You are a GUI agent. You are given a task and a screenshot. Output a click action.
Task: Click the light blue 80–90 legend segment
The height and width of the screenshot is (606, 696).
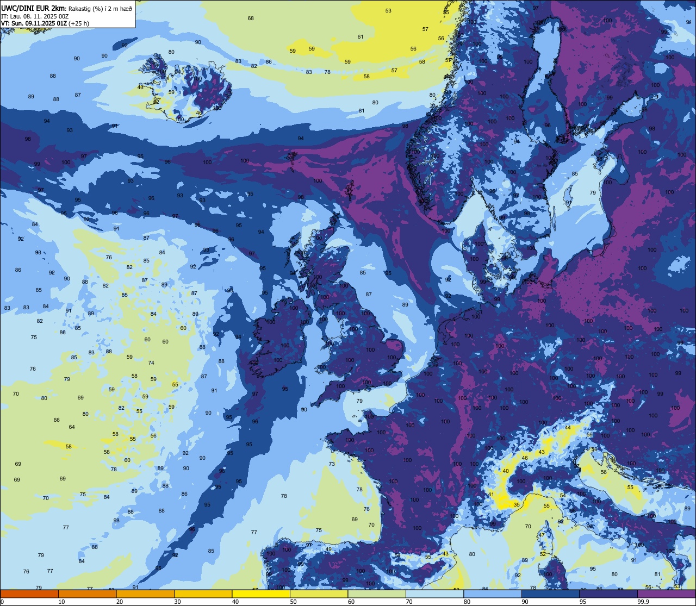pos(493,593)
